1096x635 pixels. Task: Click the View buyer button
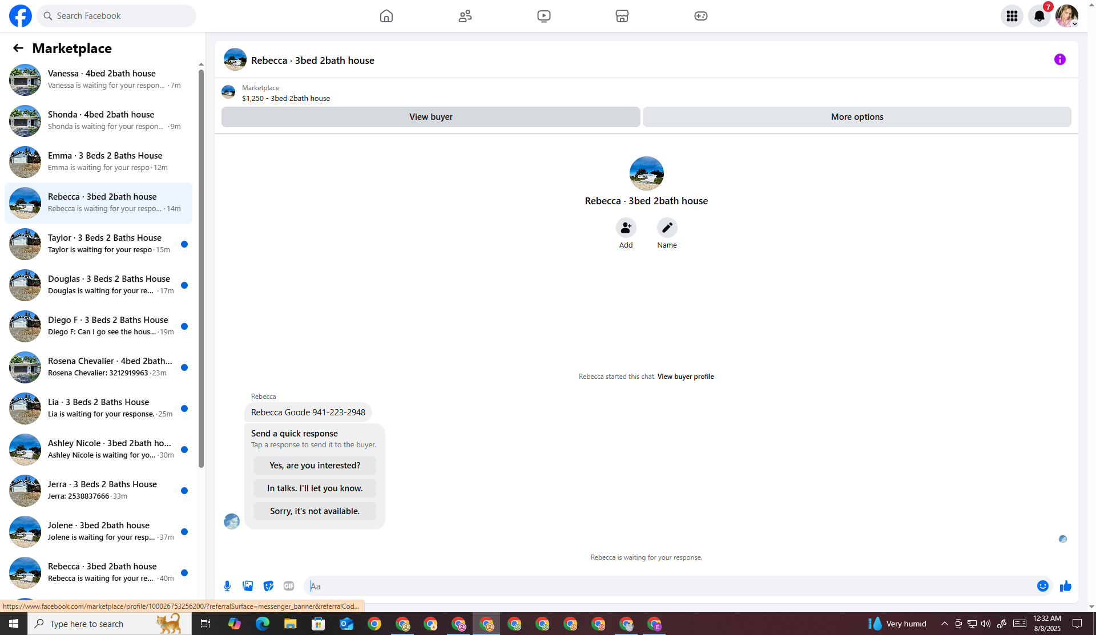tap(430, 117)
